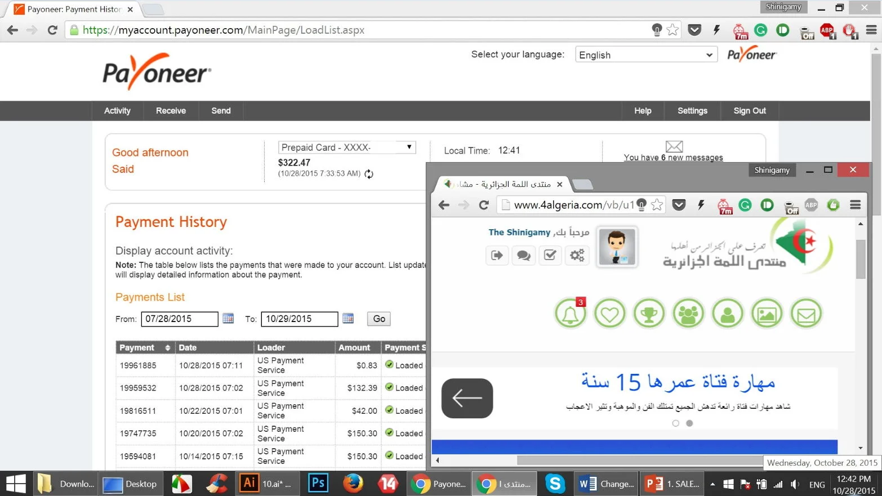Click the refresh balance icon beside timestamp
The height and width of the screenshot is (496, 882).
(369, 174)
